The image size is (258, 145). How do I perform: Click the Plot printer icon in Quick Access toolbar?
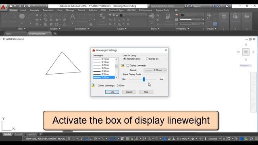tap(29, 6)
